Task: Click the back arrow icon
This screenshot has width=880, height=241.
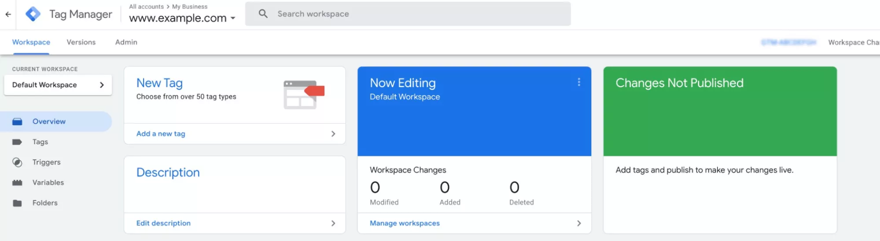Action: (8, 14)
